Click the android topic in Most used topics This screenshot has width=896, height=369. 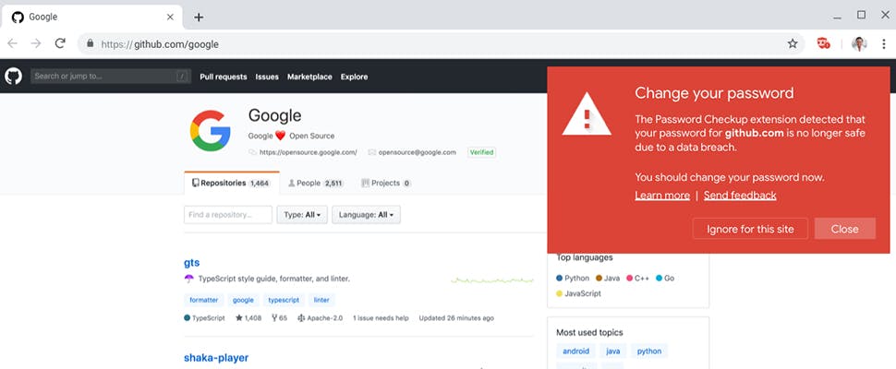pyautogui.click(x=576, y=351)
